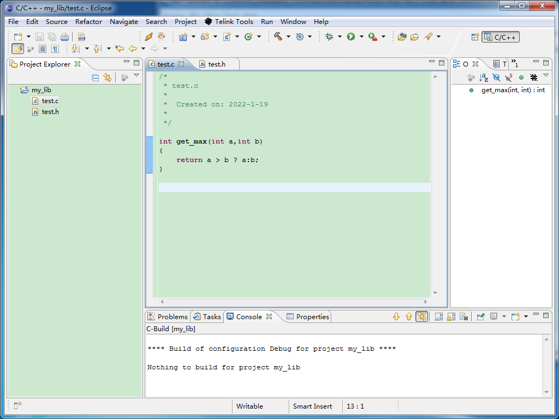Toggle Hide Inactive Elements hash icon

tap(534, 77)
